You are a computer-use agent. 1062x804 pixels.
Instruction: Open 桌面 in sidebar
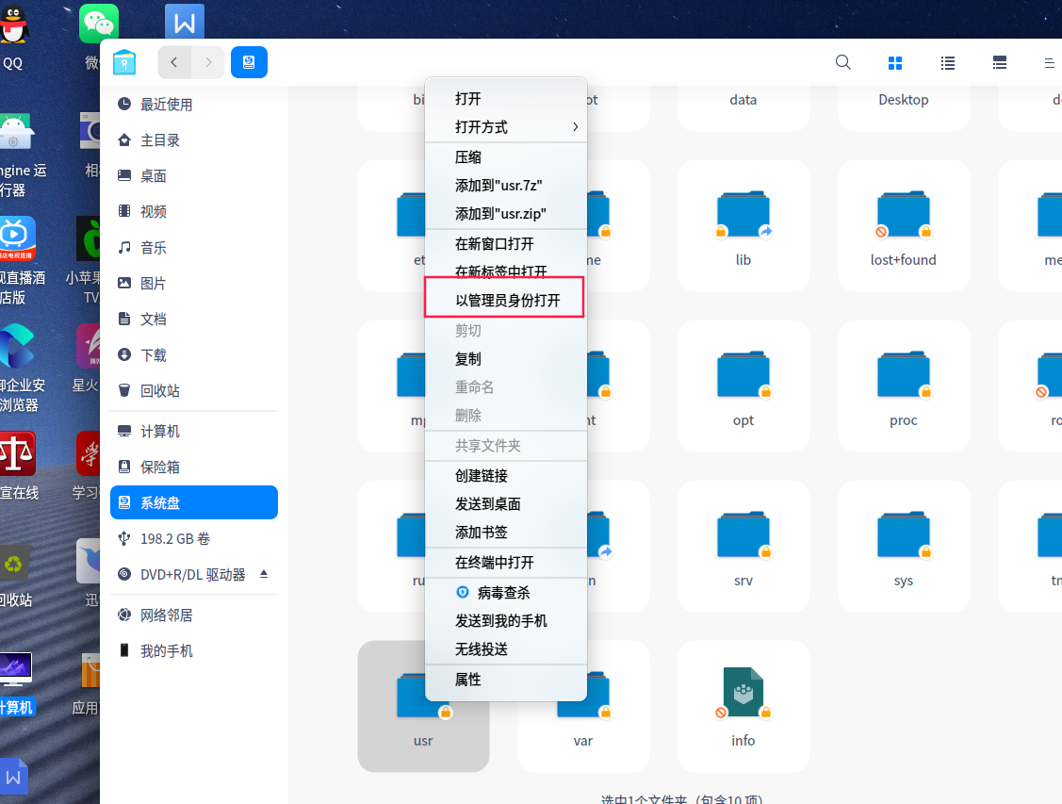194,176
